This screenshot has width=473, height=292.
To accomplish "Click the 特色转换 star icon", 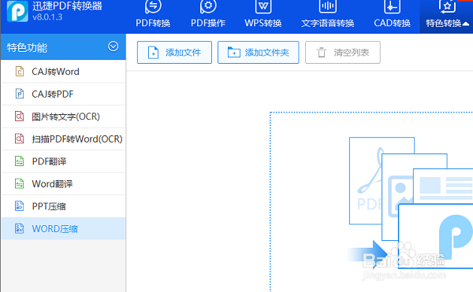I will click(447, 6).
